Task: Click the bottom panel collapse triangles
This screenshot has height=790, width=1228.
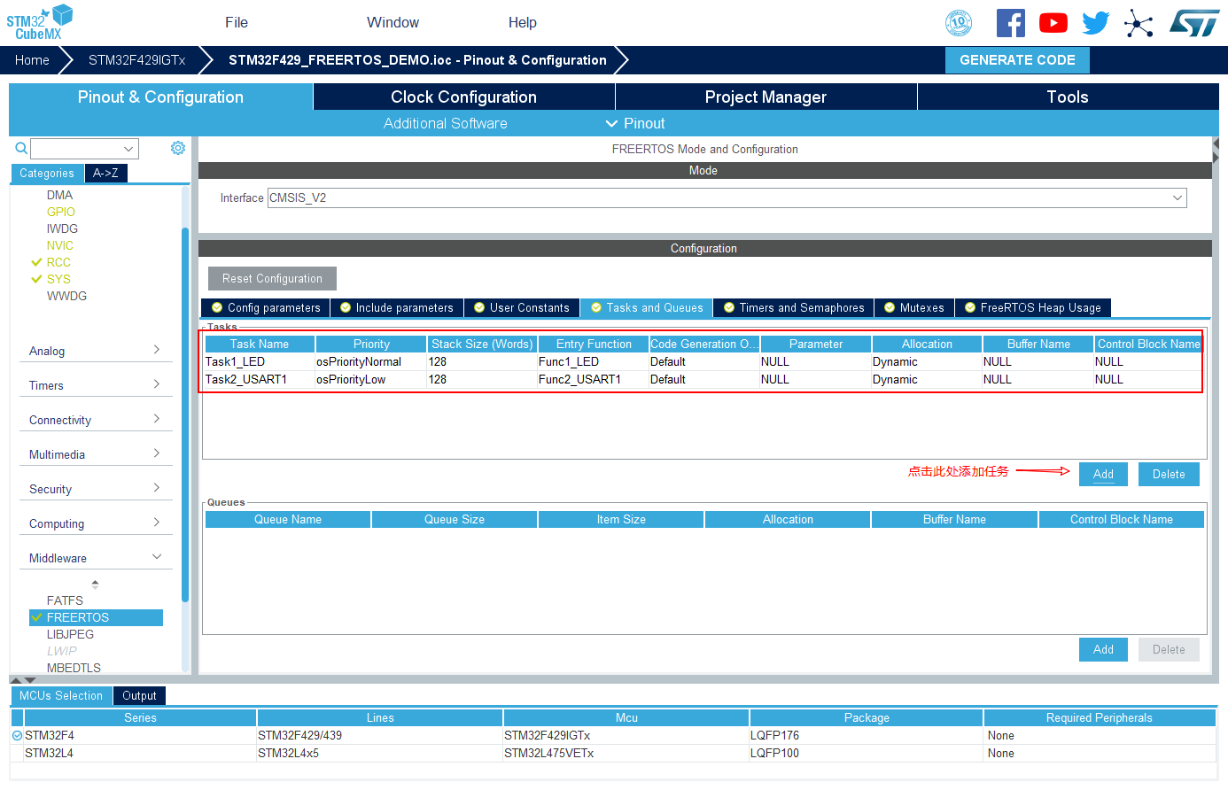Action: [x=23, y=679]
